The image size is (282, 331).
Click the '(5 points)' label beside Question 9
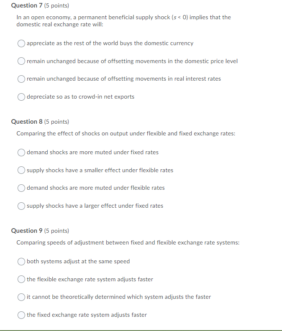[56, 231]
